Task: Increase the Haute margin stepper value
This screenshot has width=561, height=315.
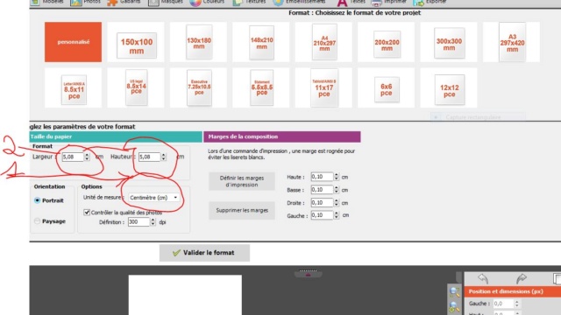Action: pyautogui.click(x=336, y=175)
